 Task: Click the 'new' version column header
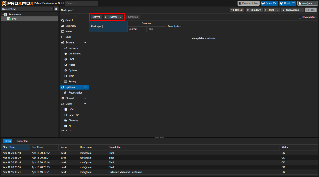[x=156, y=29]
